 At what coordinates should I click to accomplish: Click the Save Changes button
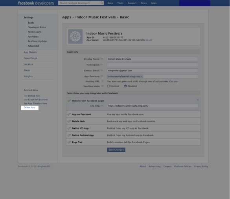[x=116, y=150]
